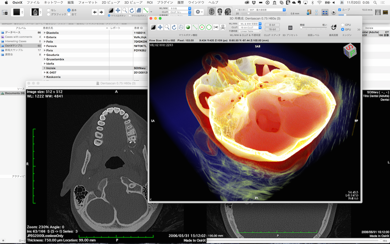Select the zoom magnifier tool in 3D window
The width and height of the screenshot is (390, 244).
[167, 27]
